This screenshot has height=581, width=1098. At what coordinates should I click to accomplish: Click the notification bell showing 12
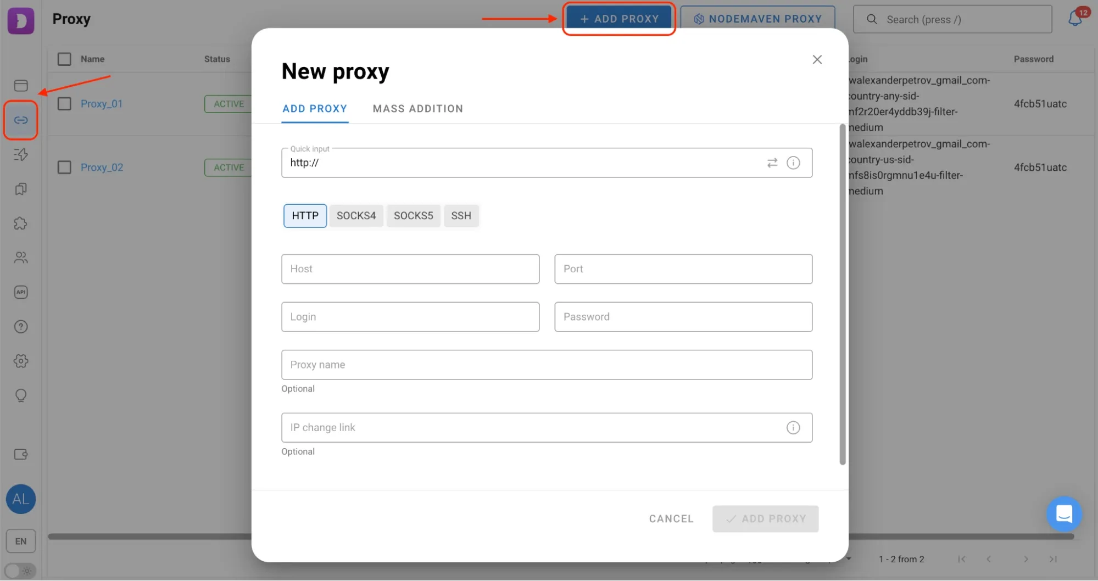pos(1075,19)
